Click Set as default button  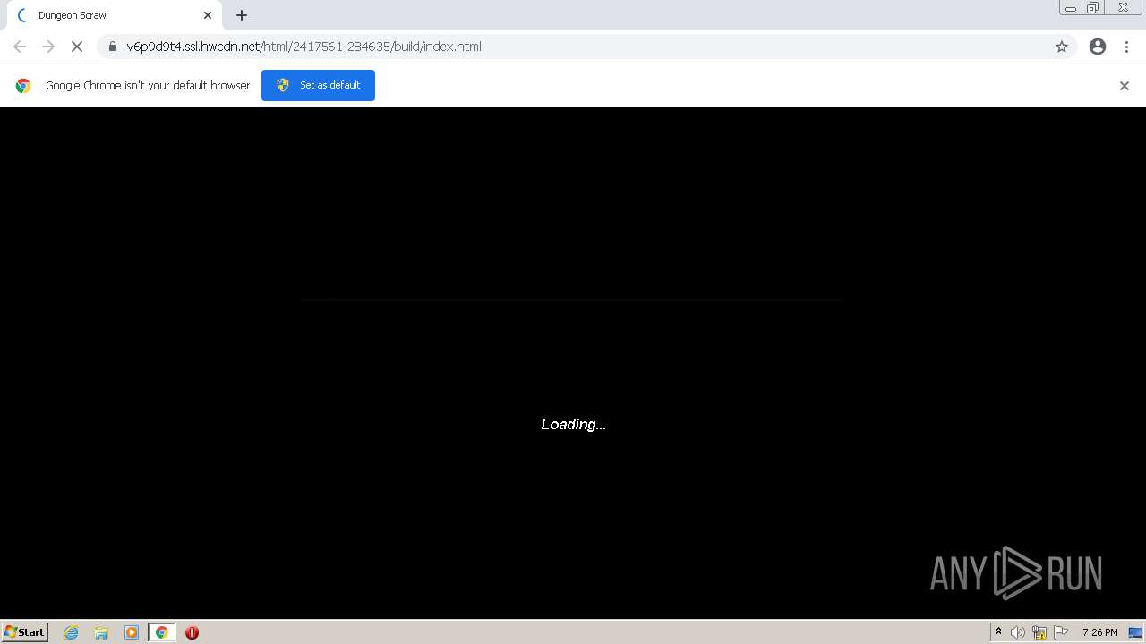click(318, 85)
